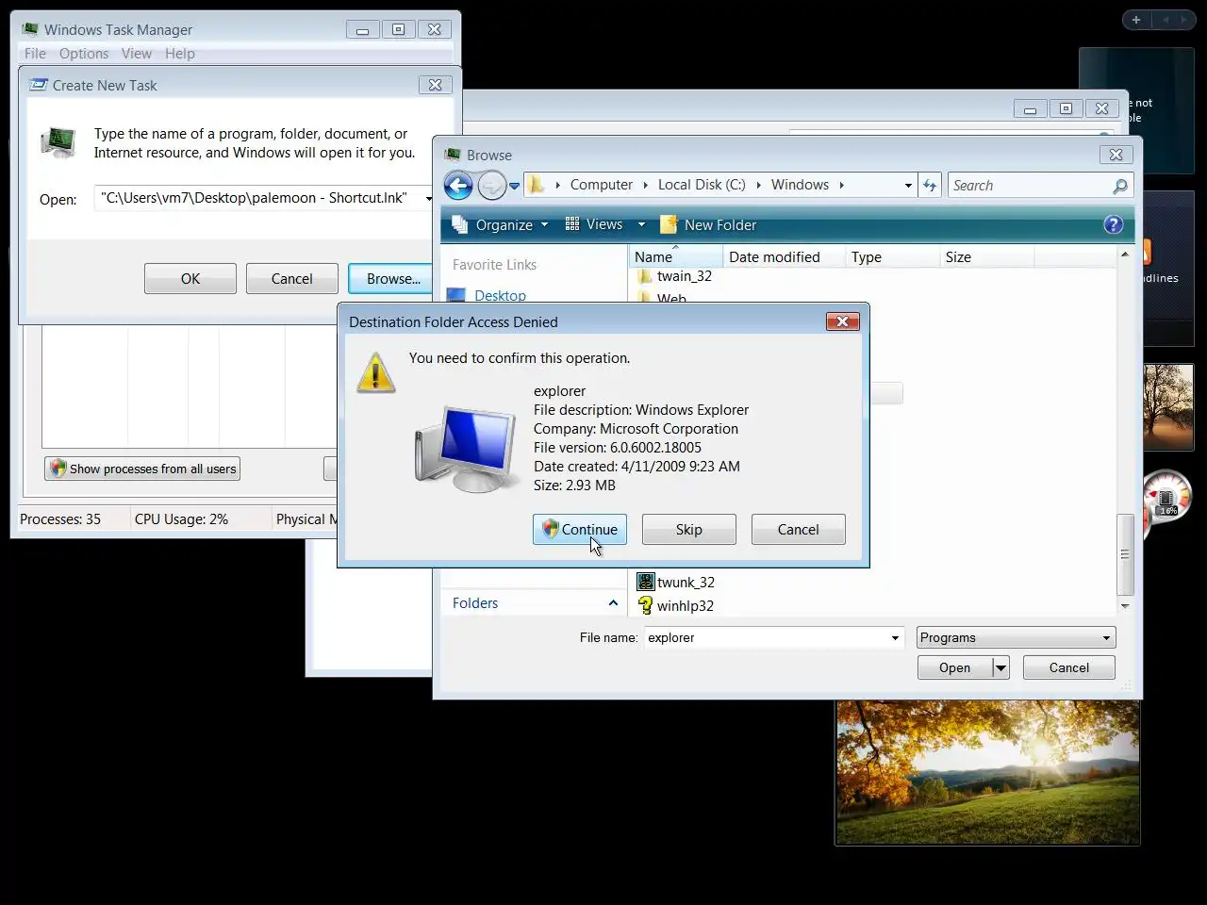Sort by the Size column header
The height and width of the screenshot is (905, 1207).
tap(986, 256)
